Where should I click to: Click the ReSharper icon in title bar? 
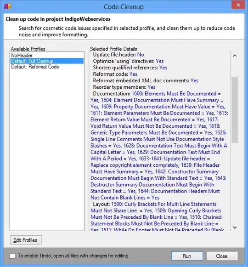pyautogui.click(x=7, y=6)
